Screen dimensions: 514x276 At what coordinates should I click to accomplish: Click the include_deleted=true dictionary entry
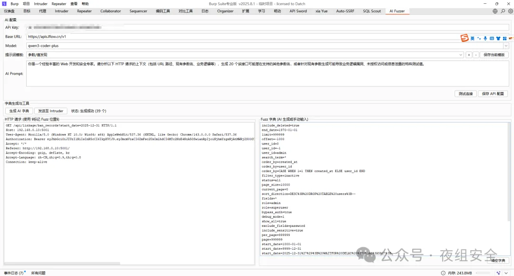coord(281,125)
